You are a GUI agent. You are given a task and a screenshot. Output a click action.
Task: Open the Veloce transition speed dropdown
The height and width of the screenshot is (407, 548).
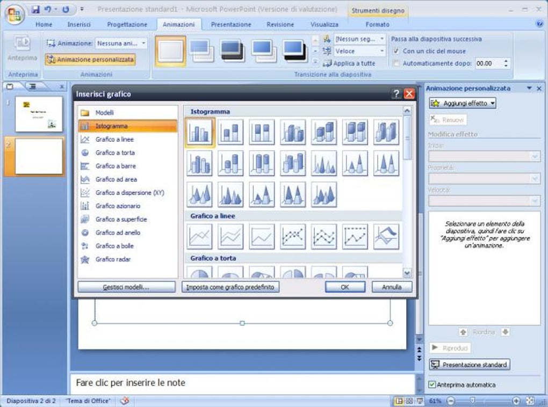click(359, 51)
